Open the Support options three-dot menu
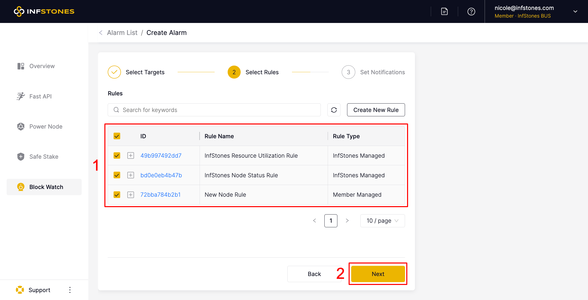 click(70, 290)
